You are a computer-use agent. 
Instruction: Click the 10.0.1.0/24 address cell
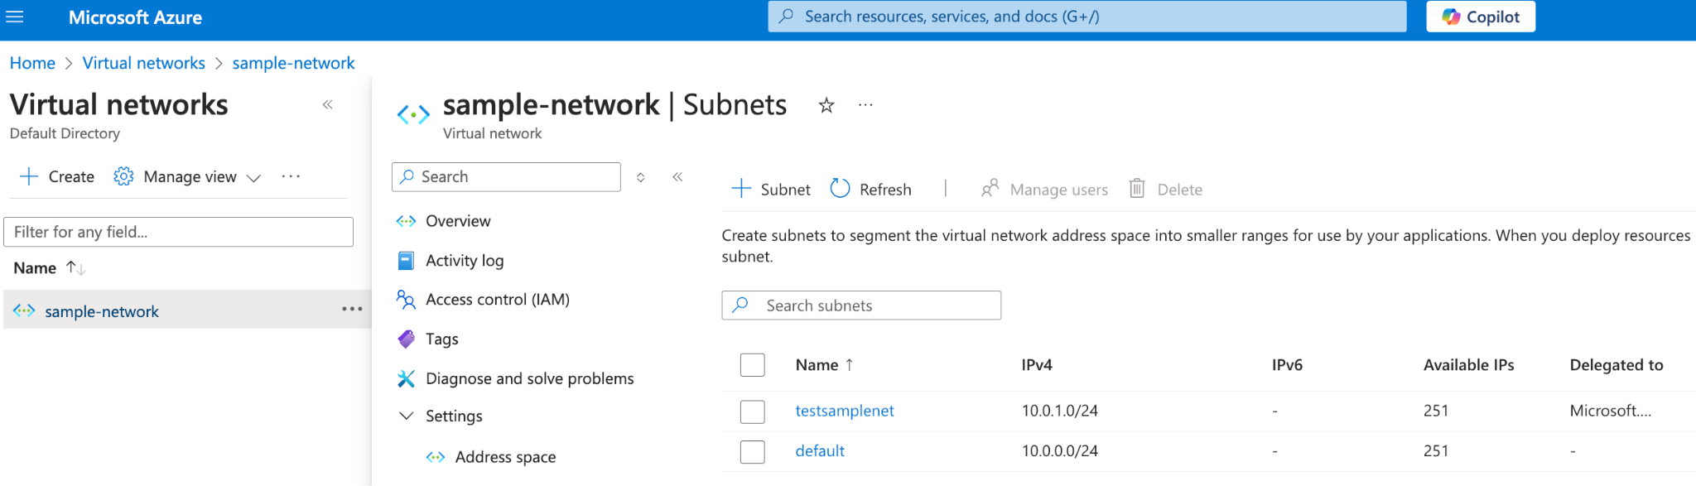pyautogui.click(x=1059, y=411)
